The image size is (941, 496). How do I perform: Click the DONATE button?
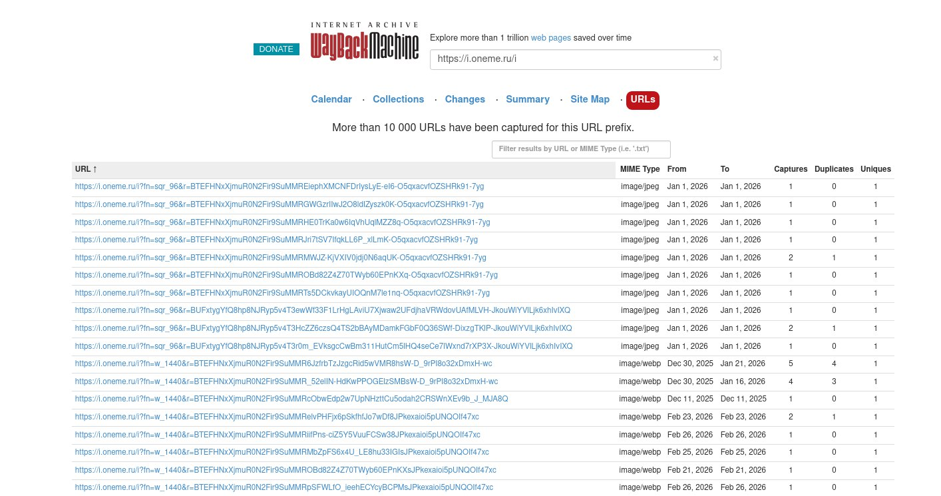pyautogui.click(x=276, y=49)
